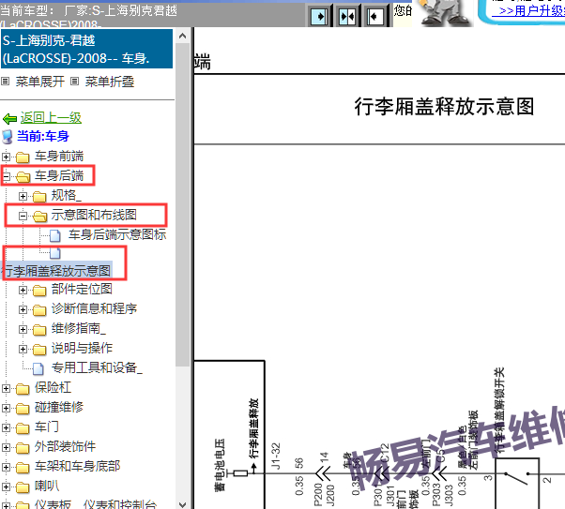The height and width of the screenshot is (509, 565).
Task: Open the 专用工具和设备_ document
Action: tap(97, 367)
